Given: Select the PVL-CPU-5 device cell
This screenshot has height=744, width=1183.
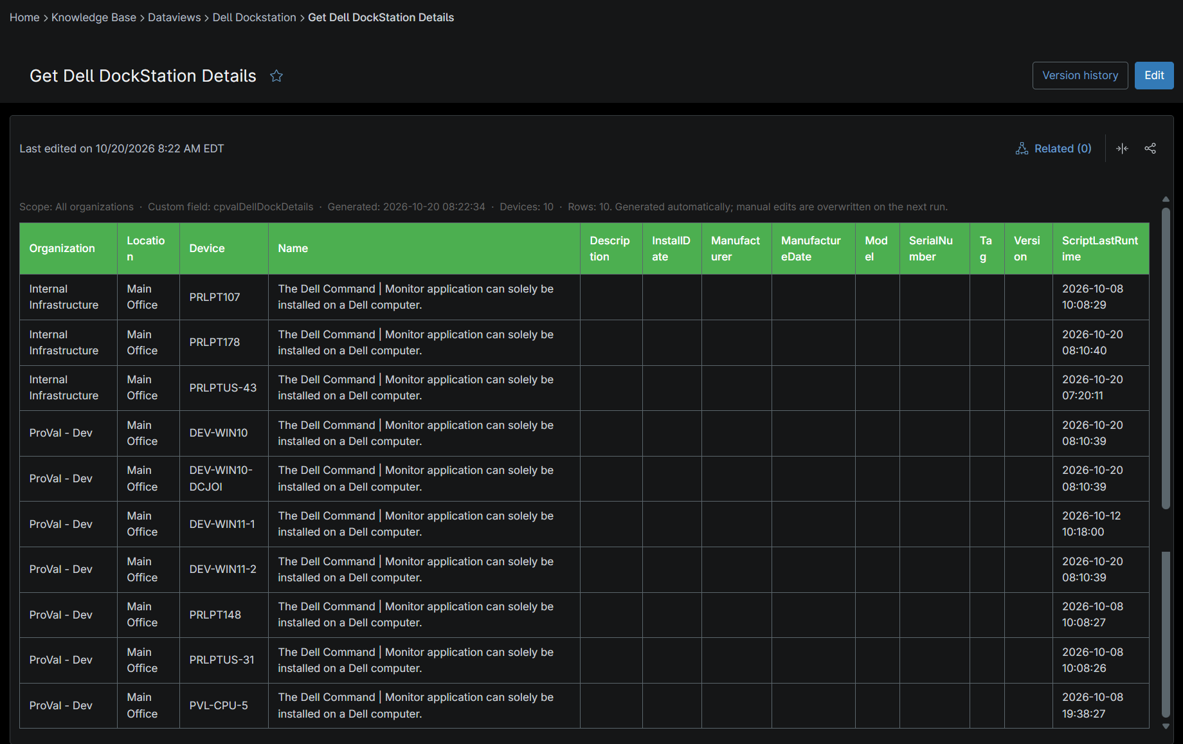Looking at the screenshot, I should pos(224,705).
